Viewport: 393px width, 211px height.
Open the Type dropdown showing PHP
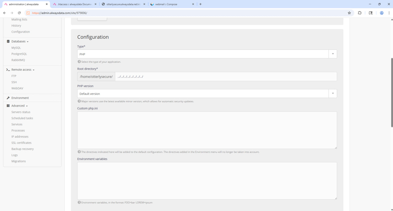pyautogui.click(x=207, y=54)
